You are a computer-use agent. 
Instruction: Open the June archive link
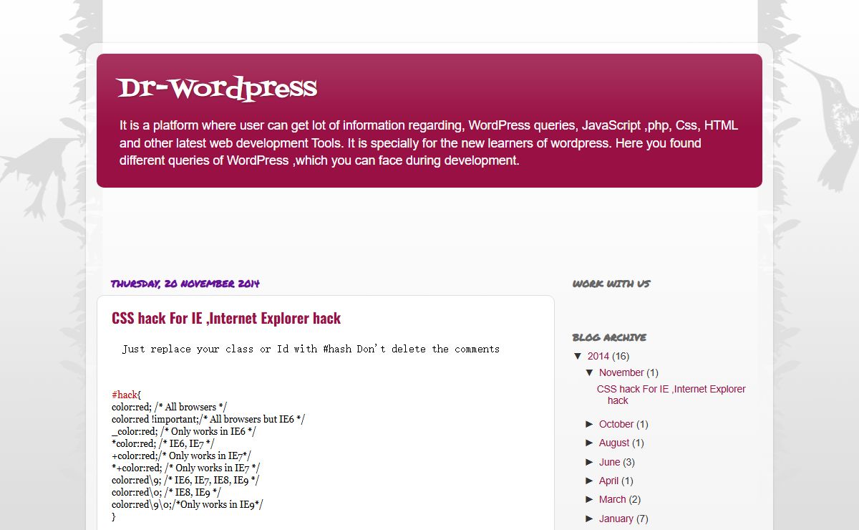pos(610,462)
